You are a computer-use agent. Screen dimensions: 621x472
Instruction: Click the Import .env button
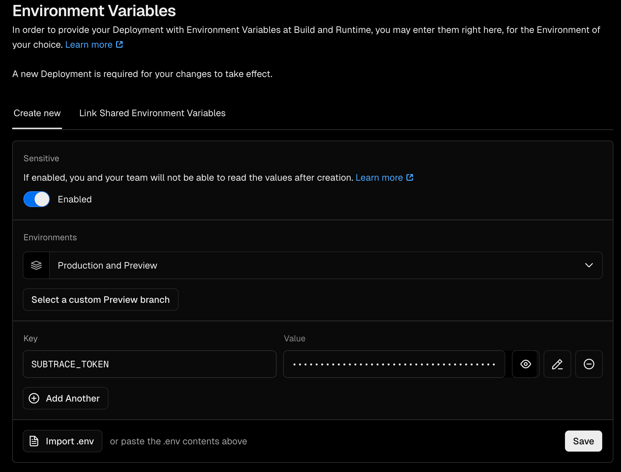pos(63,441)
